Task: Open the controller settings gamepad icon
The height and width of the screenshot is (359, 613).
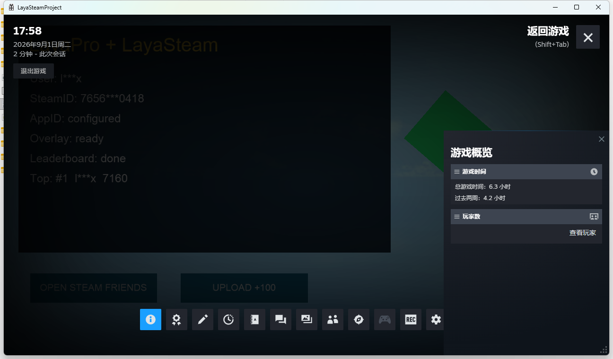Action: point(385,319)
